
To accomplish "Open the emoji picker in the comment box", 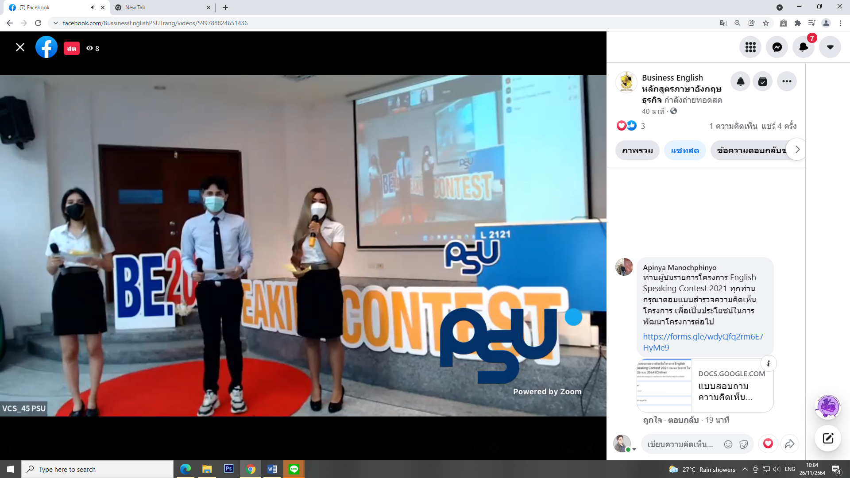I will point(728,444).
